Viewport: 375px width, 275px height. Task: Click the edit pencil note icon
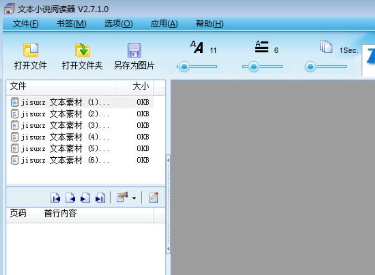(154, 197)
